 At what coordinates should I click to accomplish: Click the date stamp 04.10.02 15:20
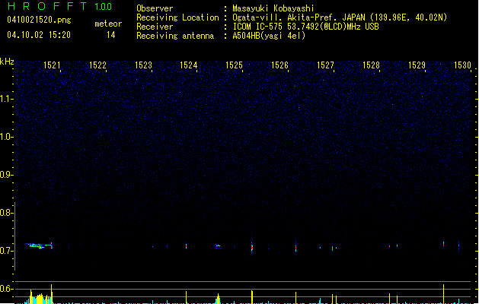(x=39, y=35)
